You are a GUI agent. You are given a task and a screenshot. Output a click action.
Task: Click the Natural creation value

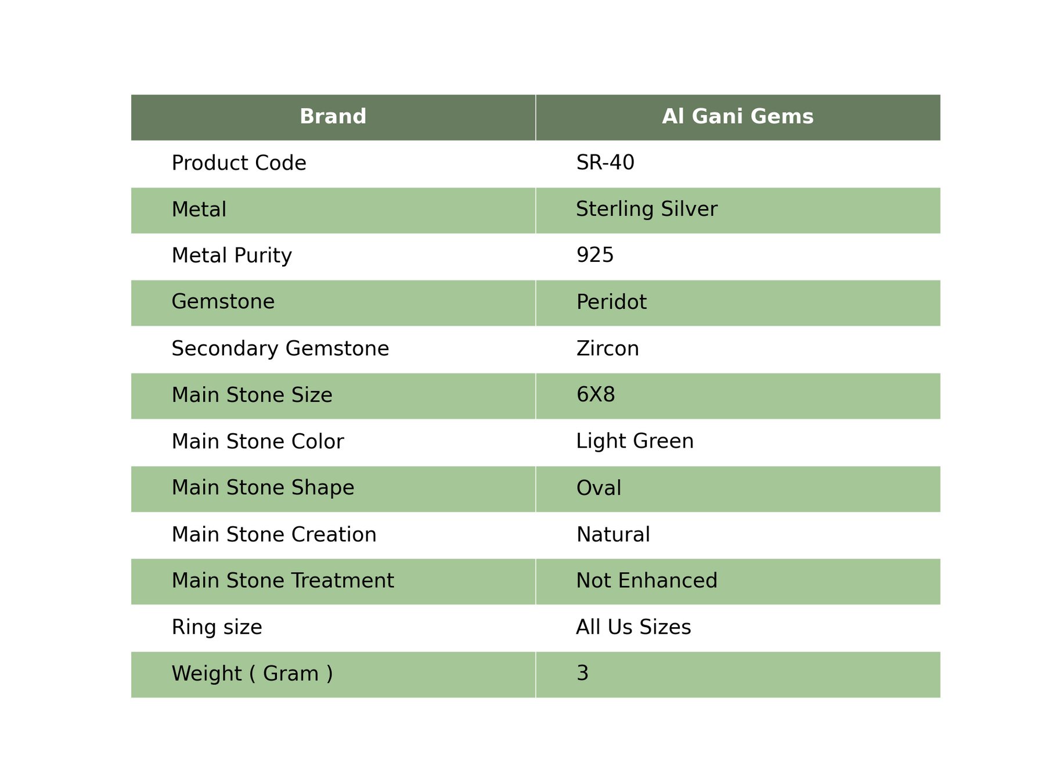point(613,535)
